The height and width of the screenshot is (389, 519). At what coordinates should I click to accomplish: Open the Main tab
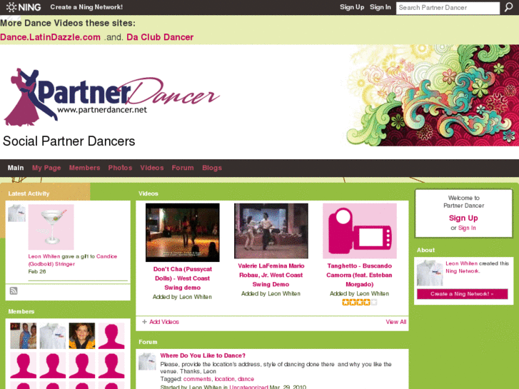coord(16,168)
